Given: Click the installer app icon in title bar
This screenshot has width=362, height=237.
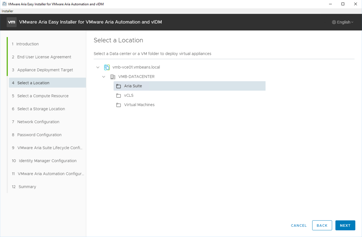Looking at the screenshot, I should tap(4, 4).
